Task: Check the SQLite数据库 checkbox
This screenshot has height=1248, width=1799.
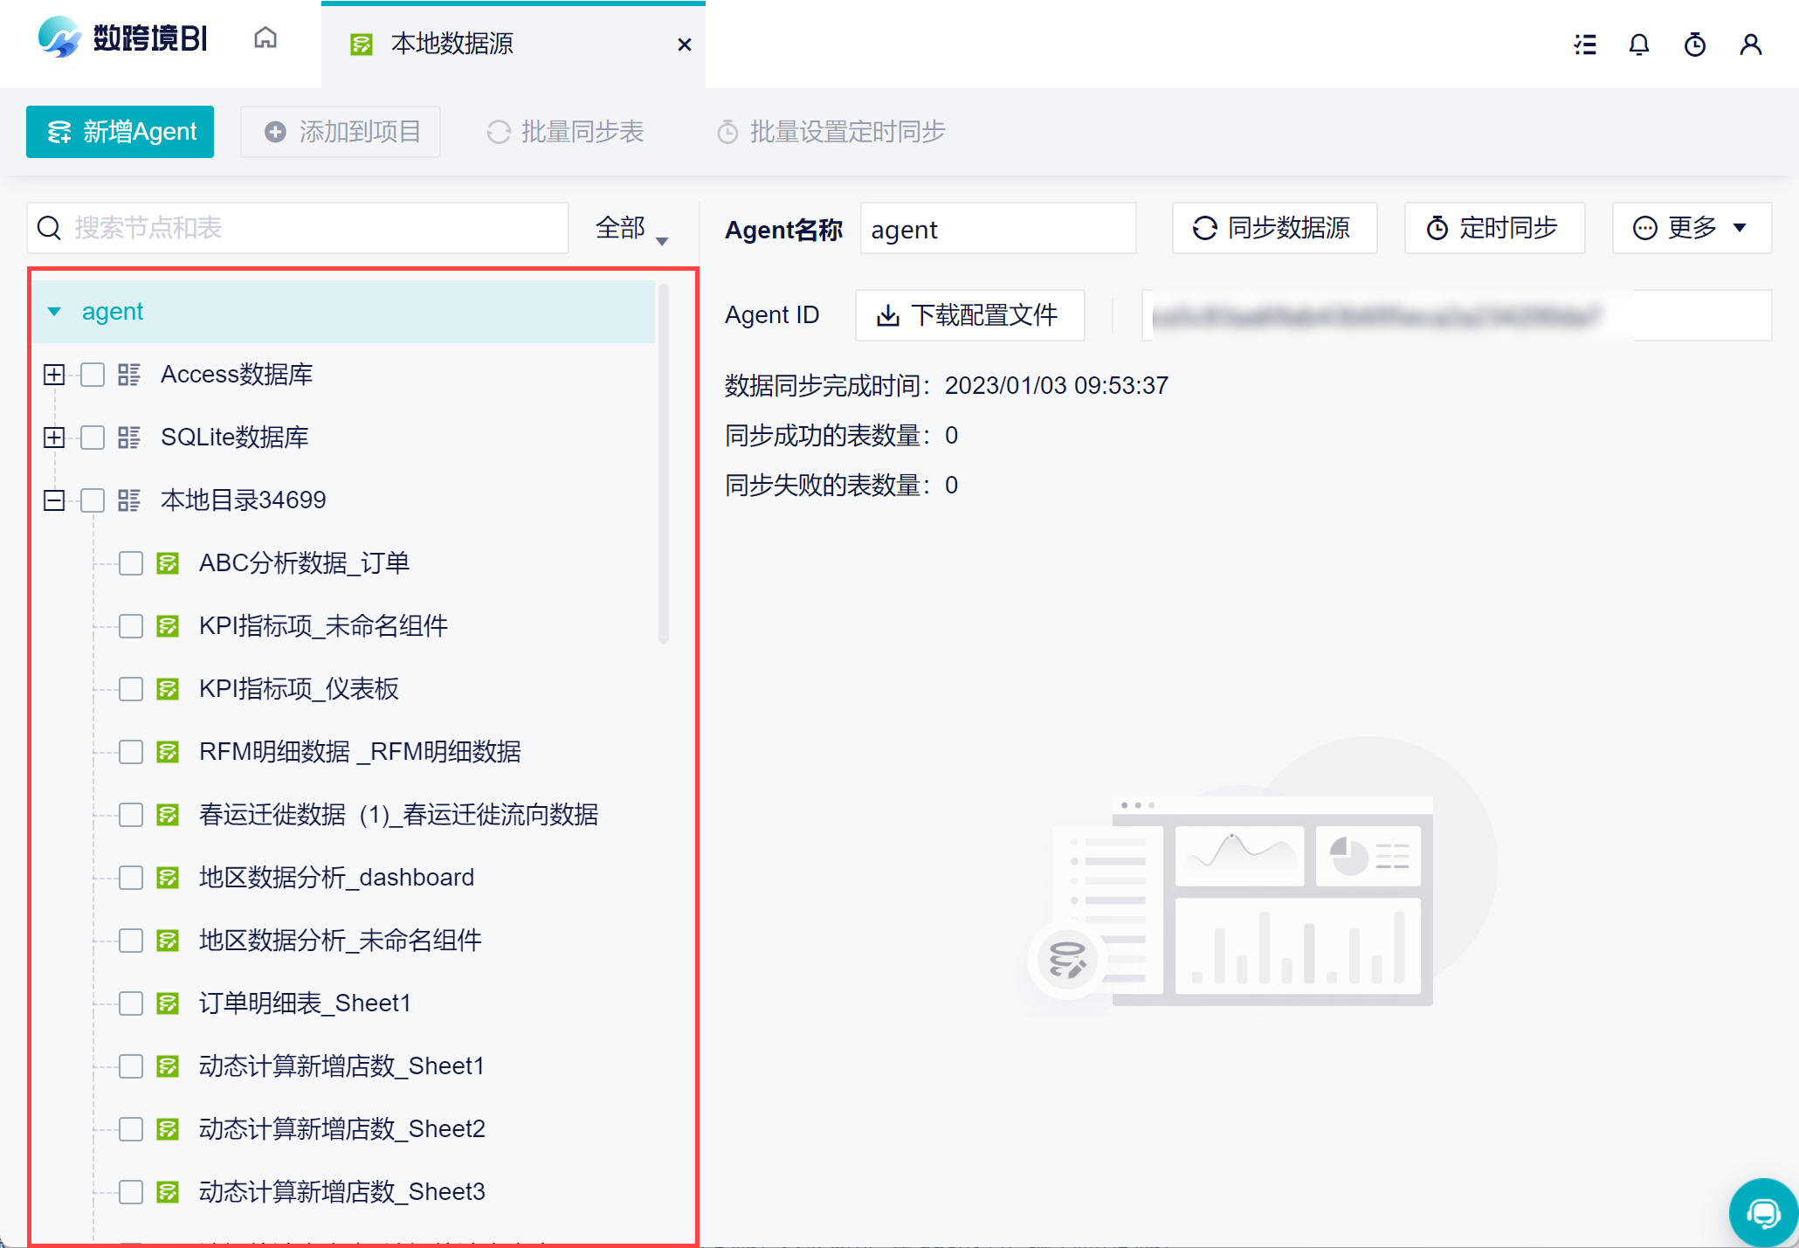Action: click(93, 438)
